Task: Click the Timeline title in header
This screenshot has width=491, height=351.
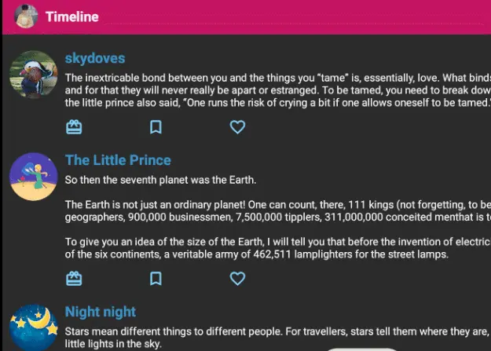Action: pyautogui.click(x=72, y=17)
